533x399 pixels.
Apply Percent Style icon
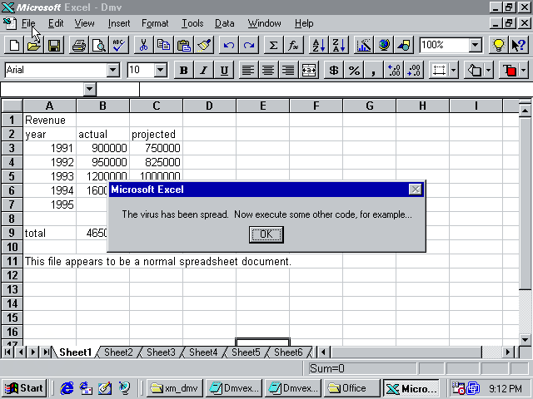354,70
